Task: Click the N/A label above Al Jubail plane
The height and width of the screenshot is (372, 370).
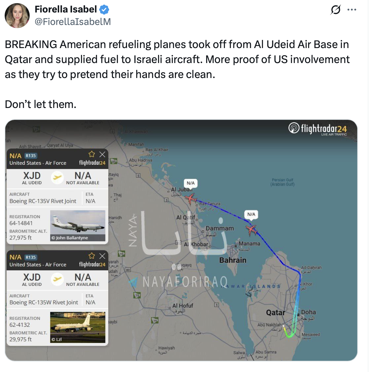Action: click(x=191, y=183)
